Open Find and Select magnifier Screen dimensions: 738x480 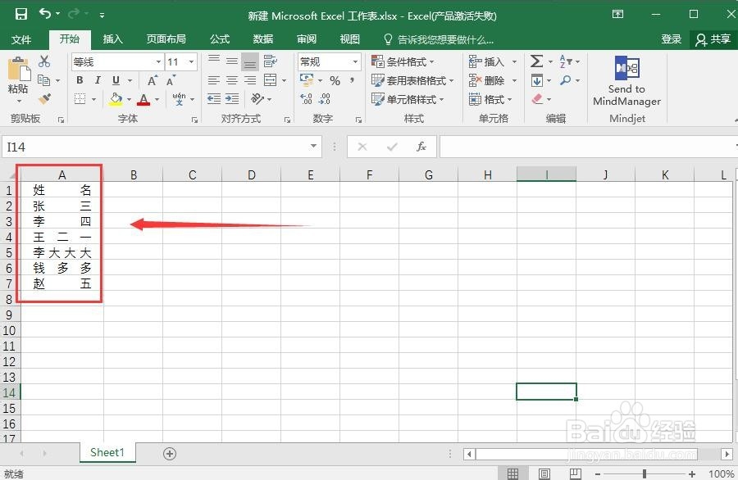click(566, 80)
